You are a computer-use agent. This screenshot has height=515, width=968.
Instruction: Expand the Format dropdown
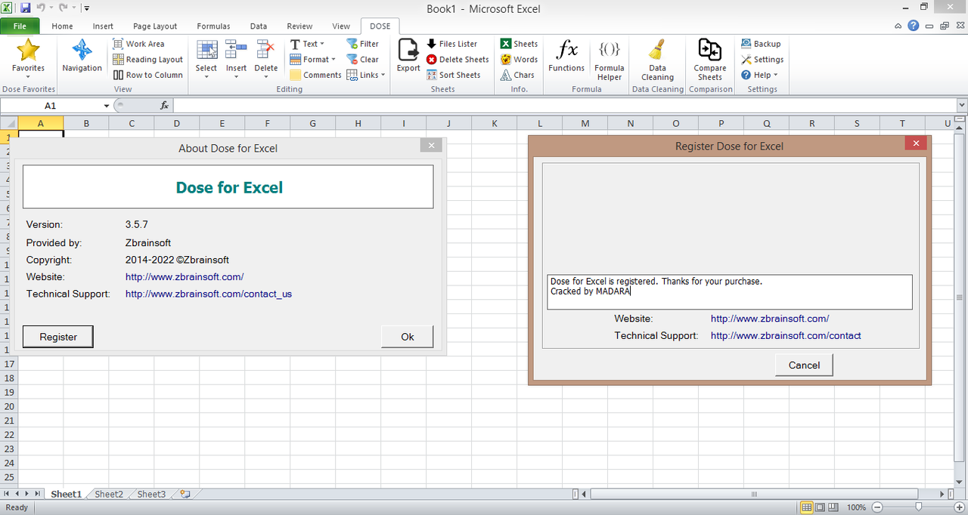313,60
